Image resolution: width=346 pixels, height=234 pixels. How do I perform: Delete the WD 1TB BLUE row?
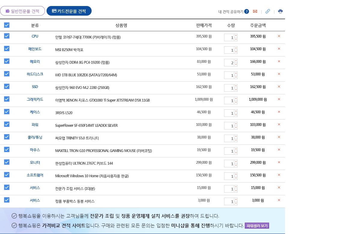tap(279, 74)
